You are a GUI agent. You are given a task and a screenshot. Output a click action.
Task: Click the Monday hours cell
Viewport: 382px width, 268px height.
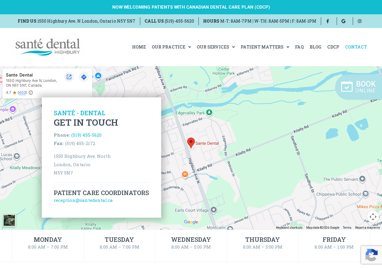coord(48,246)
